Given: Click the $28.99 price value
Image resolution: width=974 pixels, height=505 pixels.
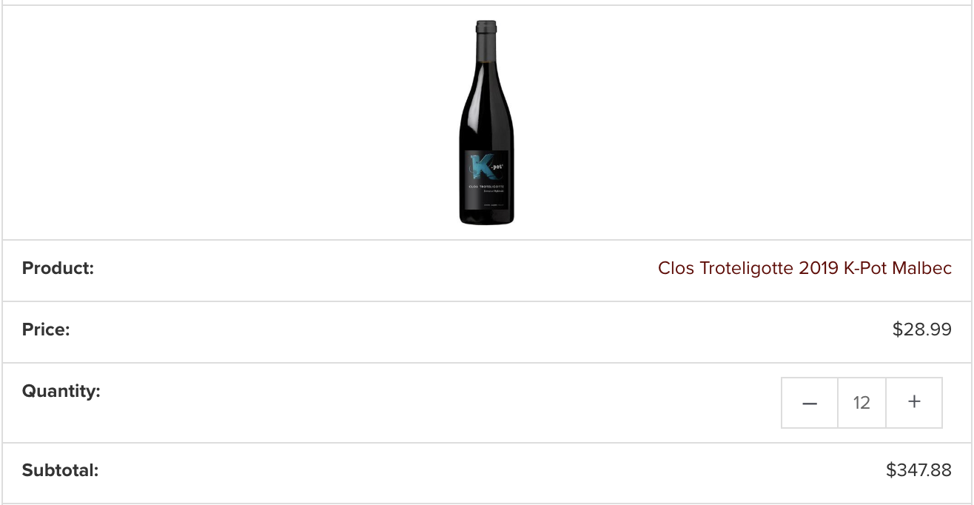Looking at the screenshot, I should (921, 330).
